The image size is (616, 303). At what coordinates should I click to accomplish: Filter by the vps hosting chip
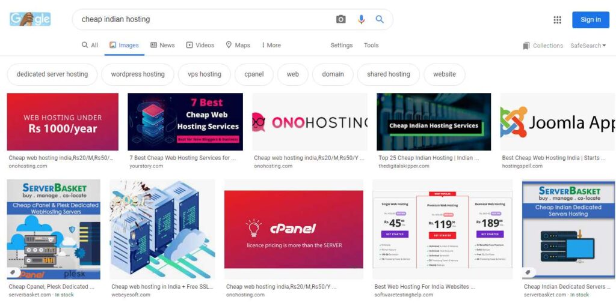pyautogui.click(x=205, y=74)
